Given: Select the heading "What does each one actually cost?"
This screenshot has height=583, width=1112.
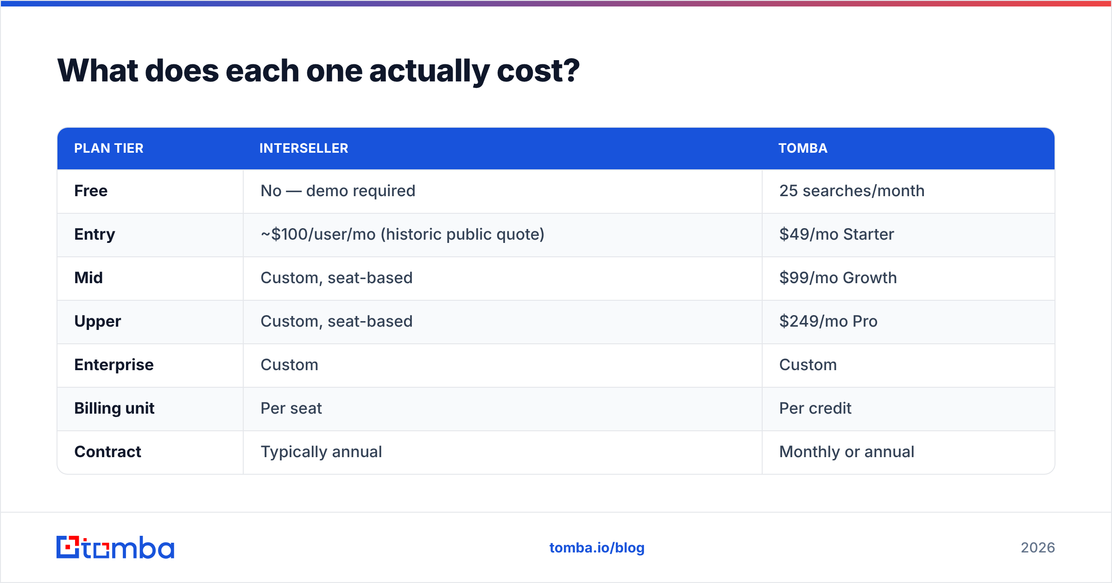Looking at the screenshot, I should tap(318, 71).
